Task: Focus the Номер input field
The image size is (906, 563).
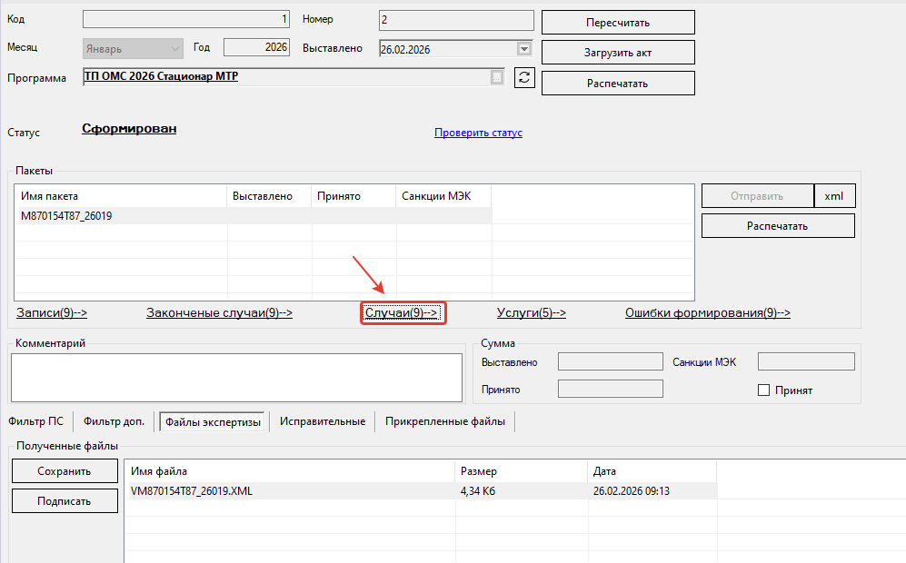Action: [456, 20]
